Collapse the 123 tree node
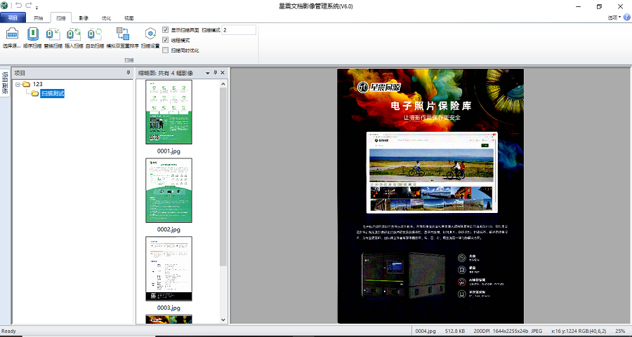Image resolution: width=632 pixels, height=337 pixels. coord(18,85)
